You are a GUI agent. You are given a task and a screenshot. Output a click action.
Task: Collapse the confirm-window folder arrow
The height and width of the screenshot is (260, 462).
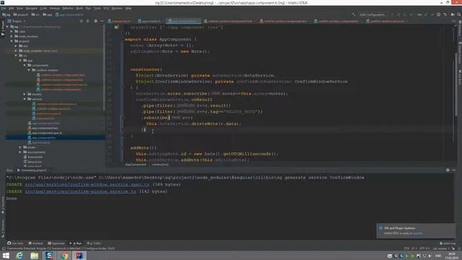29,70
